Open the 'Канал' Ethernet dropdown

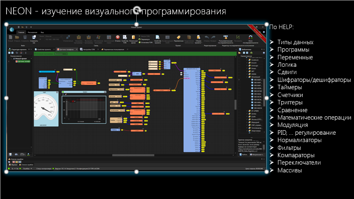tap(53, 36)
